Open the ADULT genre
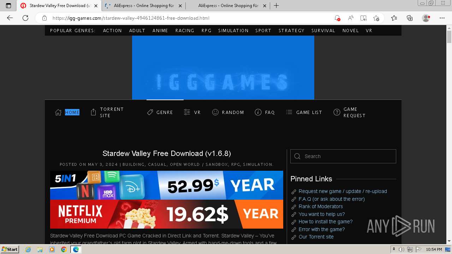This screenshot has width=452, height=254. coord(137,31)
